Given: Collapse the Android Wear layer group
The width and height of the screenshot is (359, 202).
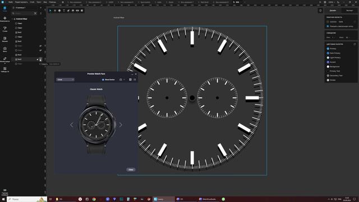Looking at the screenshot, I should 12,19.
